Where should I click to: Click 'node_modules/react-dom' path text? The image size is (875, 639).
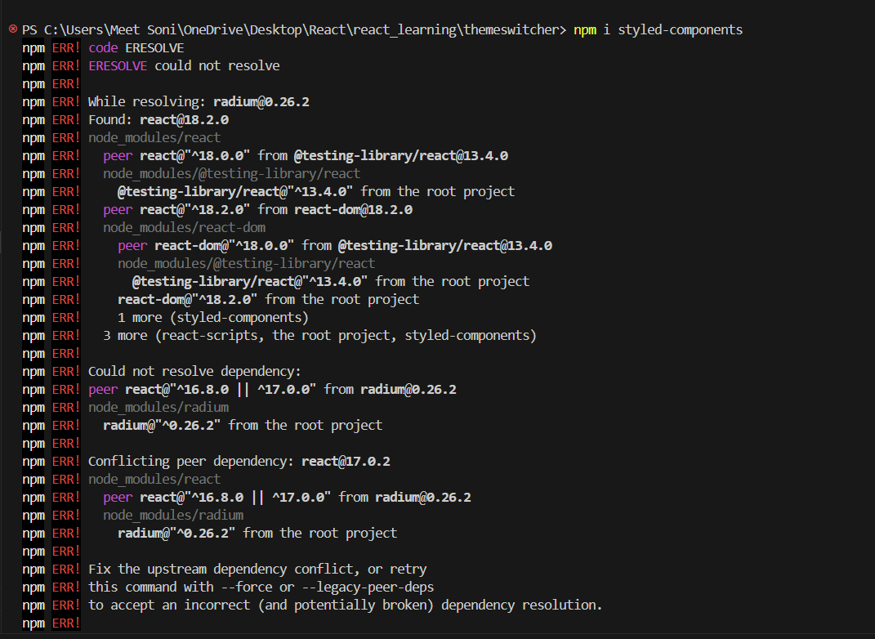click(184, 228)
